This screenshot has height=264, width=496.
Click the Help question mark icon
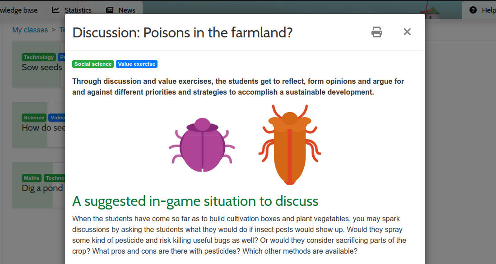click(473, 10)
